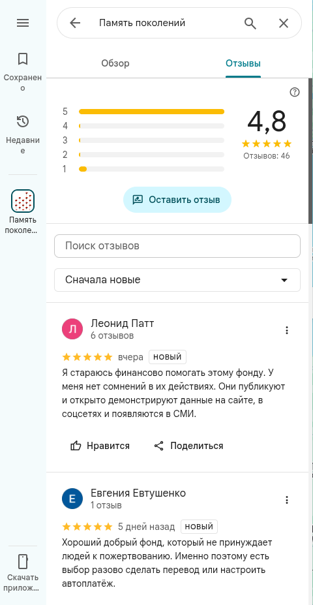Open the hamburger main menu
This screenshot has height=605, width=313.
(23, 23)
